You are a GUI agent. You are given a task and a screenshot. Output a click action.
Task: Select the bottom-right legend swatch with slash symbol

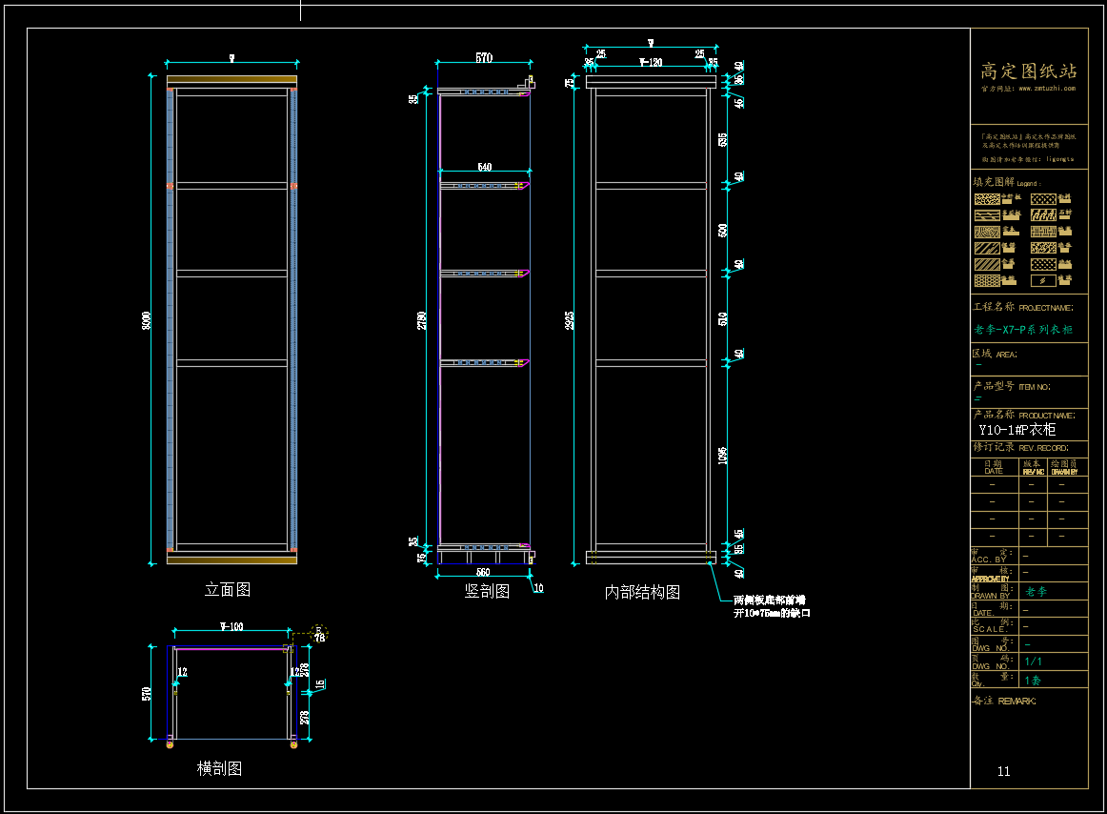1044,281
